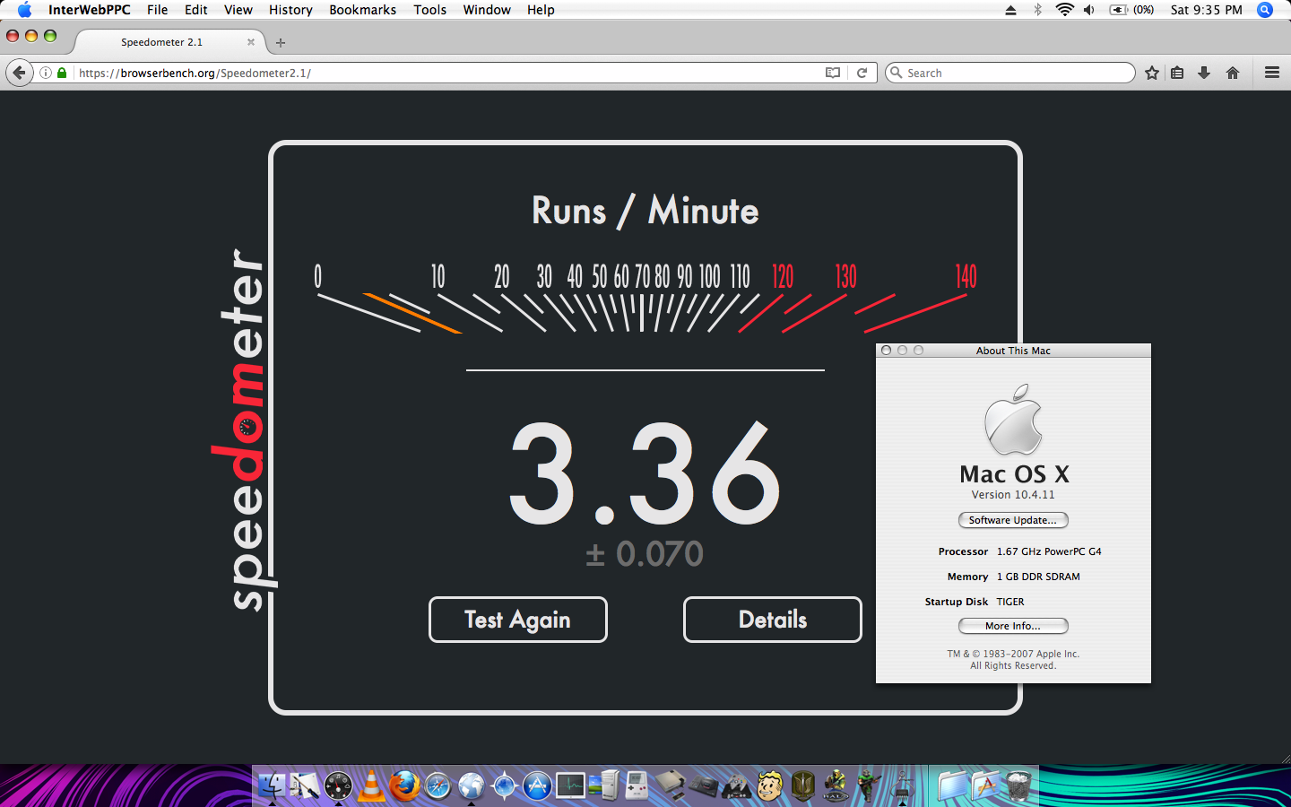Click the URL address bar field
The height and width of the screenshot is (807, 1291).
click(x=455, y=73)
